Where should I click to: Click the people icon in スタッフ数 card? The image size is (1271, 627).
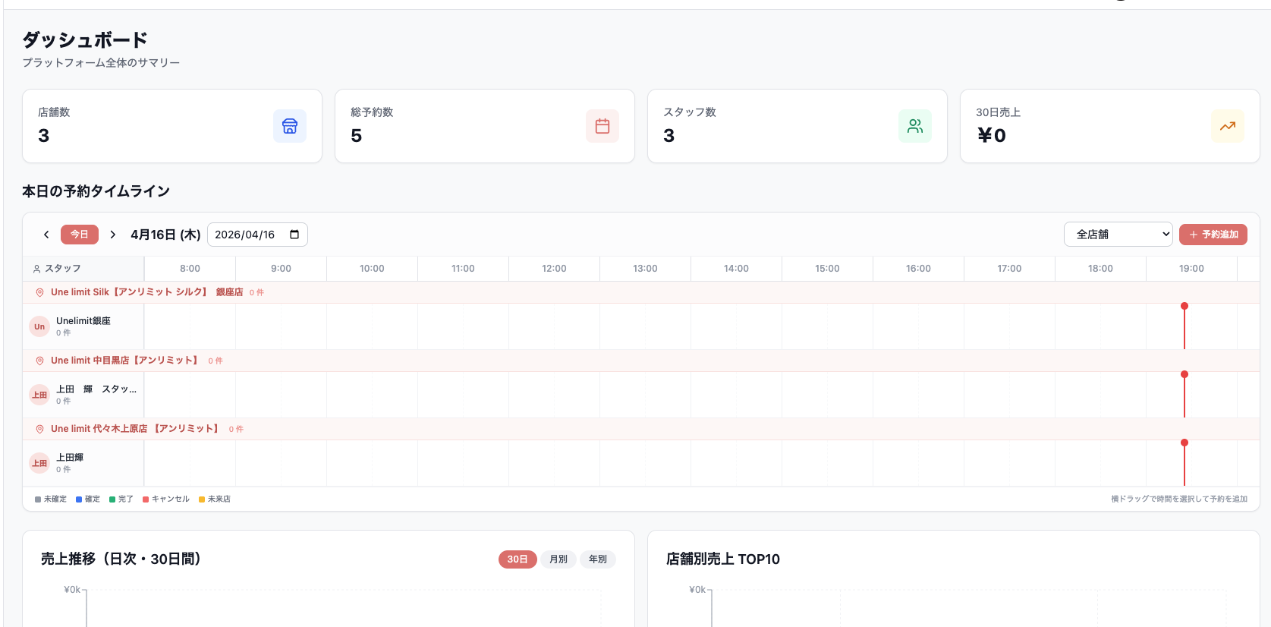point(915,126)
